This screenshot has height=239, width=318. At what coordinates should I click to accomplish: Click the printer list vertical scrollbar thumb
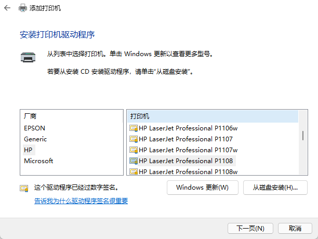click(303, 135)
